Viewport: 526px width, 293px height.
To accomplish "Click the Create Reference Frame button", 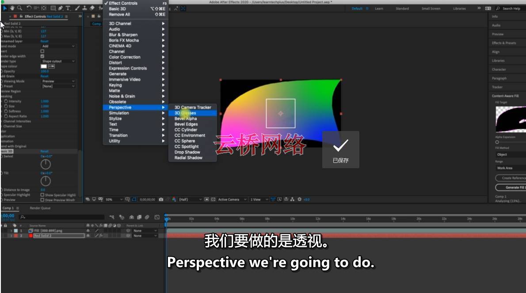I will [x=512, y=178].
